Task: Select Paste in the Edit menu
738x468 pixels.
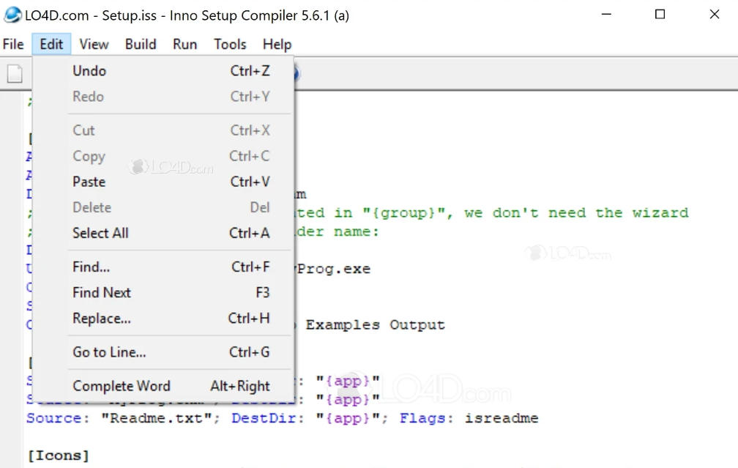Action: pyautogui.click(x=89, y=182)
